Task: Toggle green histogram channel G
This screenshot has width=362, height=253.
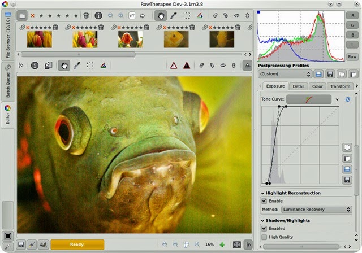Action: (352, 25)
